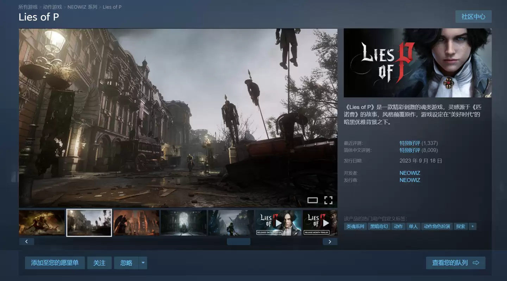The height and width of the screenshot is (281, 507).
Task: Click the + icon to see more user tags
Action: point(472,226)
